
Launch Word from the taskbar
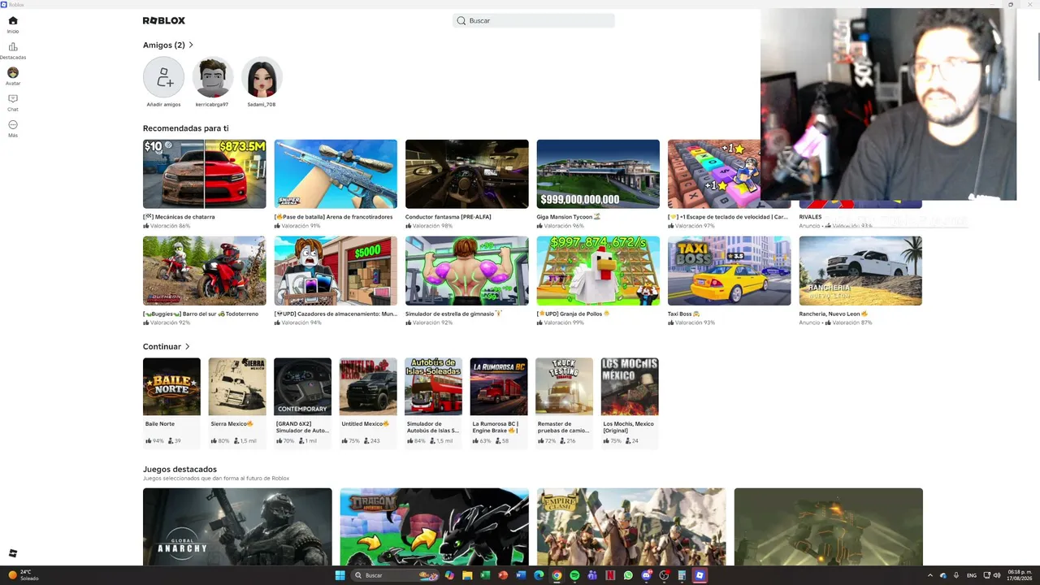[521, 575]
